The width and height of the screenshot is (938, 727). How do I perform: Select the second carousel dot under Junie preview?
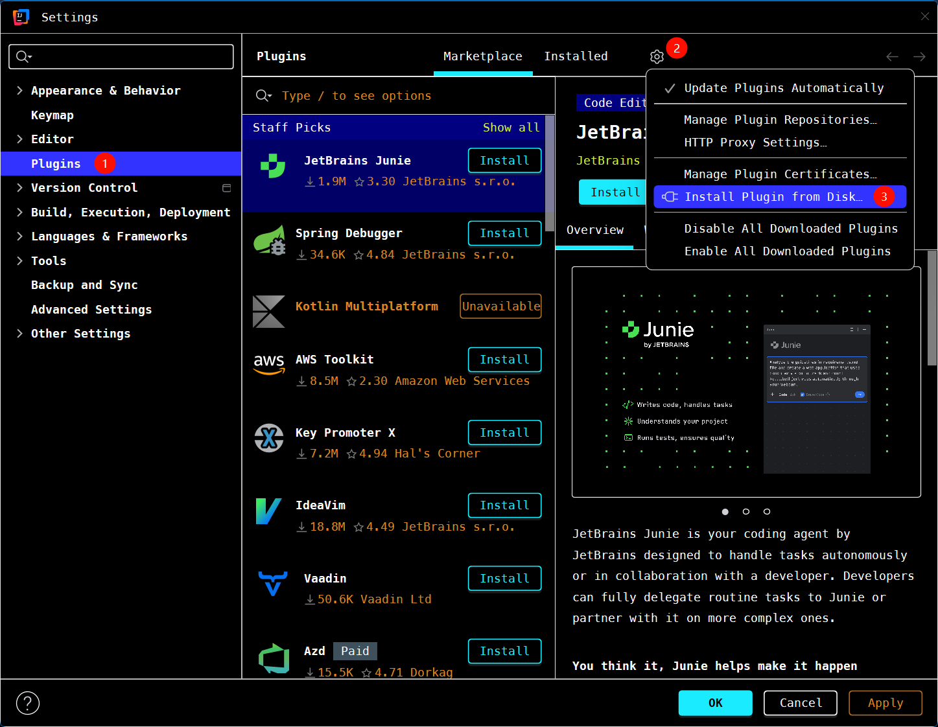pos(746,512)
